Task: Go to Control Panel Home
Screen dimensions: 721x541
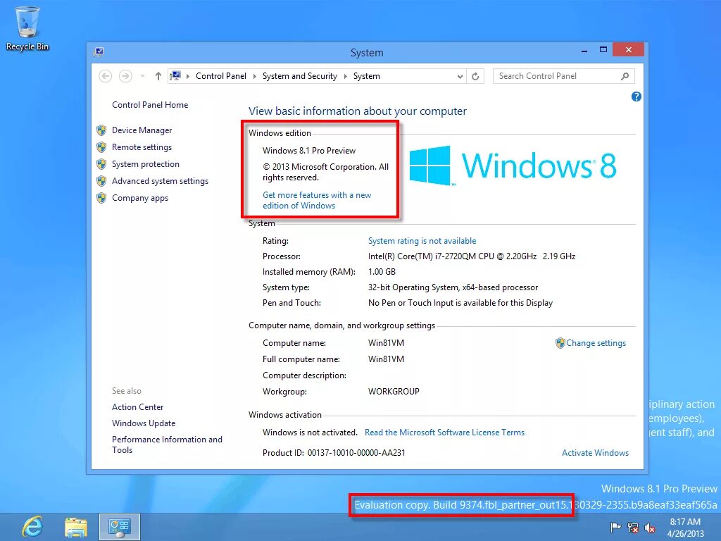Action: (x=150, y=105)
